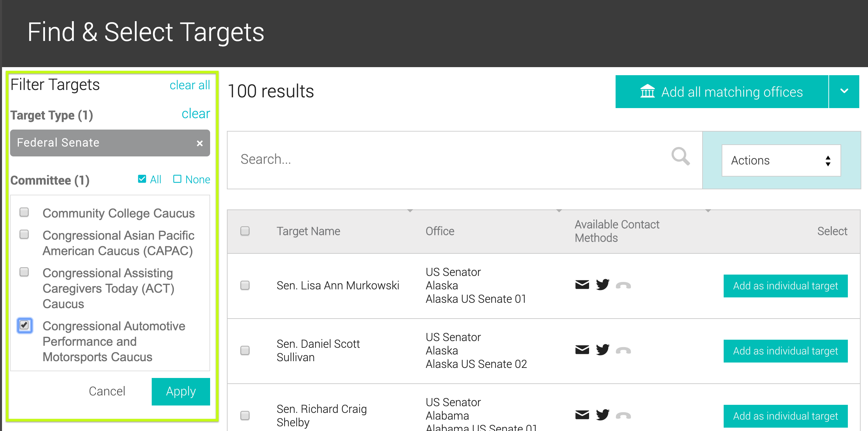Check the Community College Caucus box
This screenshot has height=431, width=868.
[x=24, y=212]
